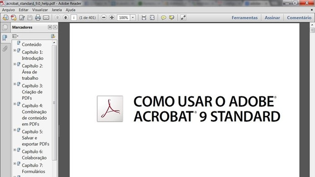Image resolution: width=315 pixels, height=177 pixels.
Task: Select the Bookmarks panel icon in sidebar
Action: coord(5,38)
